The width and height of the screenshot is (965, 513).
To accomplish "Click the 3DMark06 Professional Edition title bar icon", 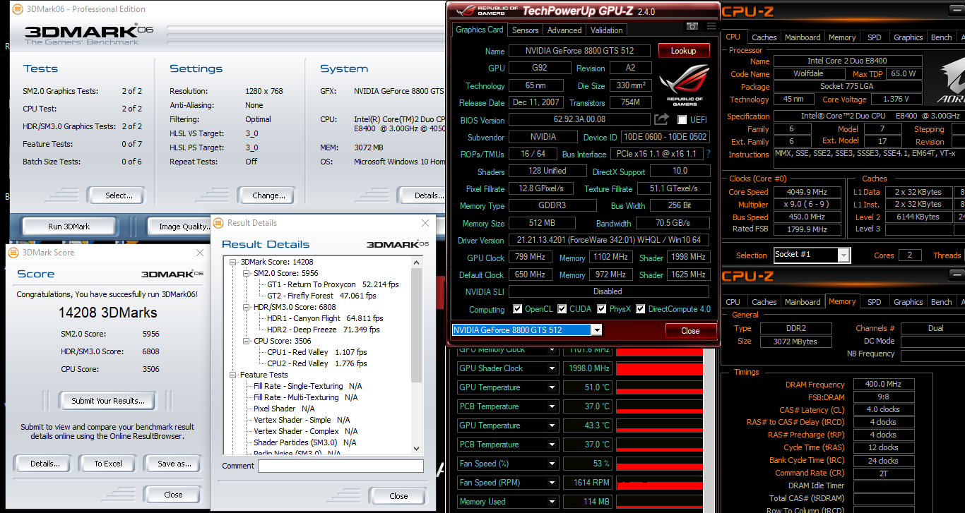I will click(x=17, y=9).
